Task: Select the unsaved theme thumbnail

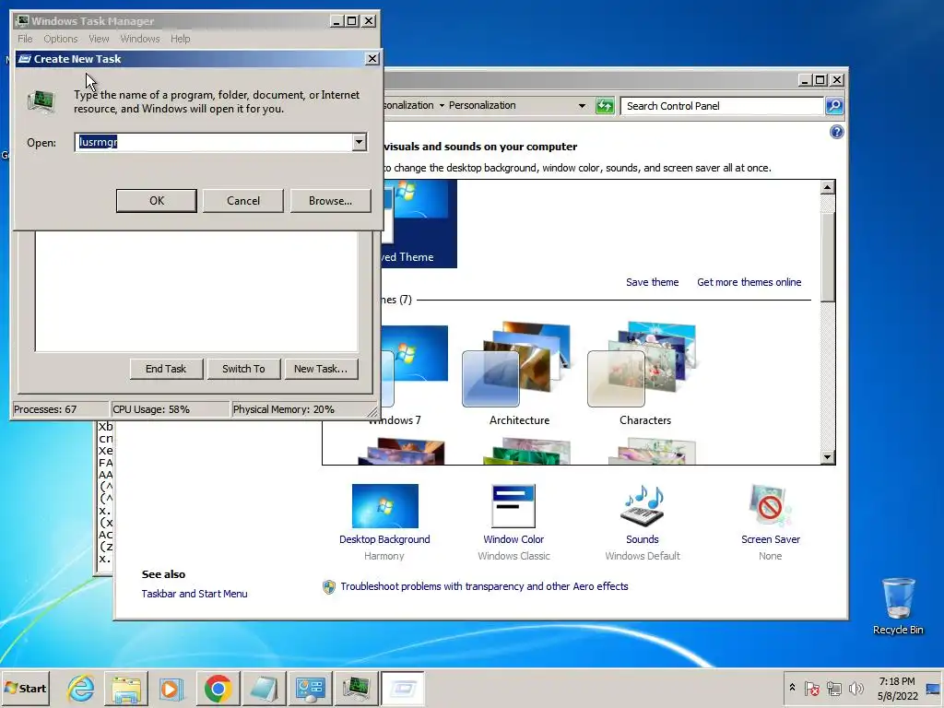Action: [419, 224]
